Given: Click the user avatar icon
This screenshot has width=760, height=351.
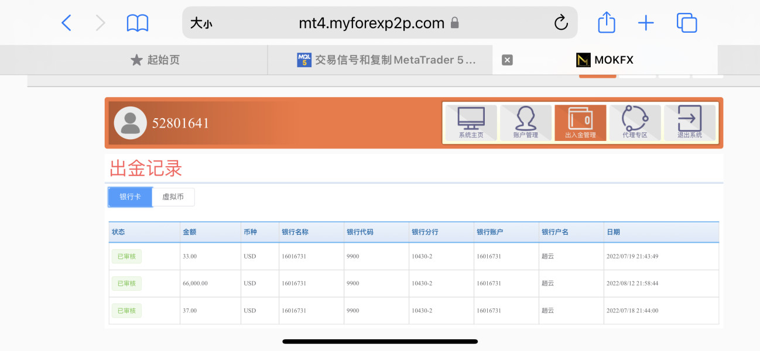Looking at the screenshot, I should click(130, 123).
